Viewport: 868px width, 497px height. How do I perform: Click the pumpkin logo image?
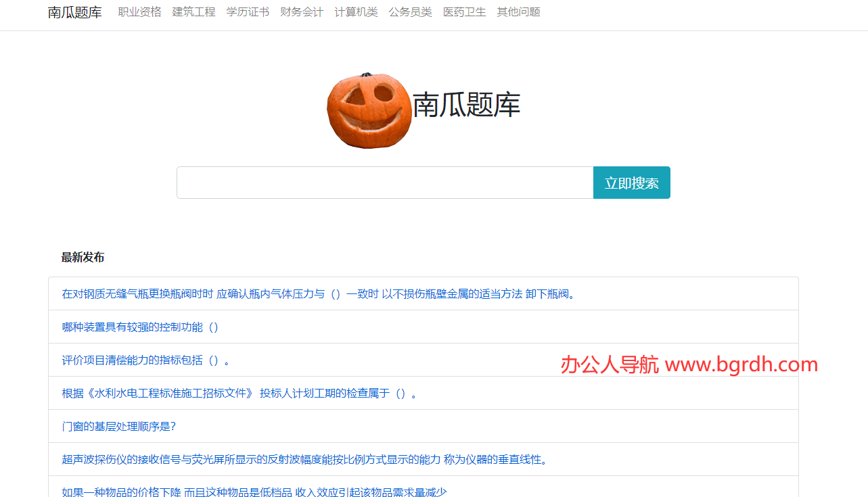[369, 110]
